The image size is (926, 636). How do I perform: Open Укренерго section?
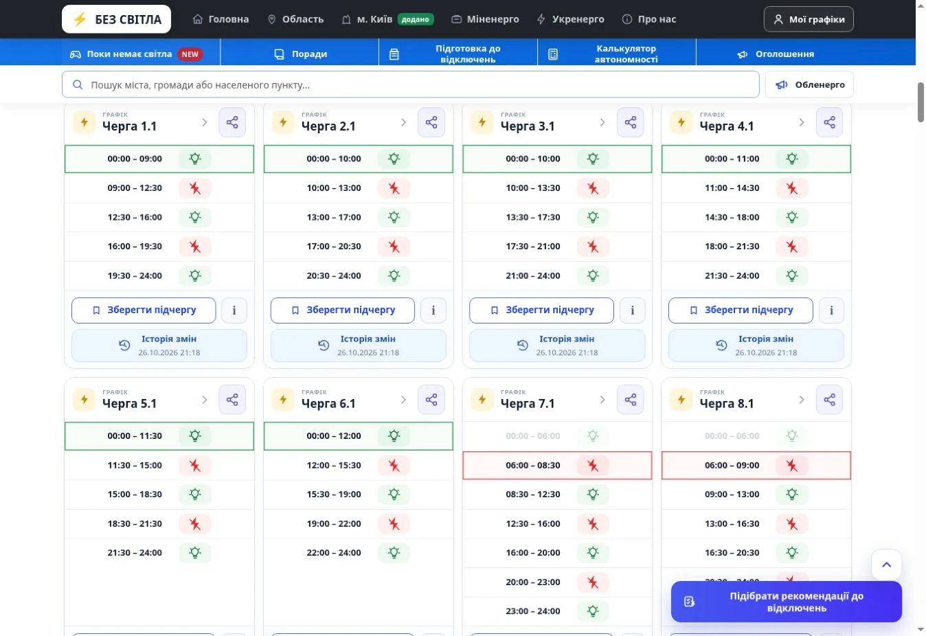570,19
